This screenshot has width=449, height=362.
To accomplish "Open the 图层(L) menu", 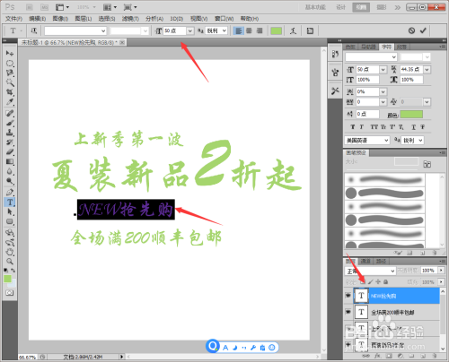I will pos(83,19).
